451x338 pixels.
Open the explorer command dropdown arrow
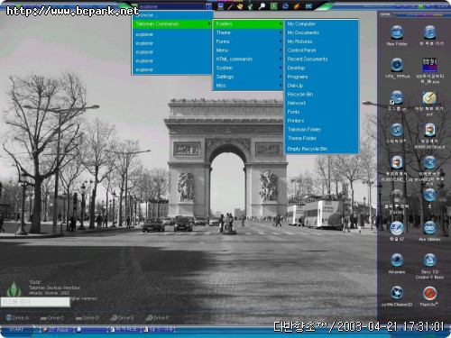pyautogui.click(x=208, y=6)
